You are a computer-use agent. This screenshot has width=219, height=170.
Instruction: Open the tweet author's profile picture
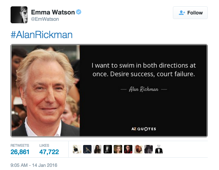click(19, 15)
